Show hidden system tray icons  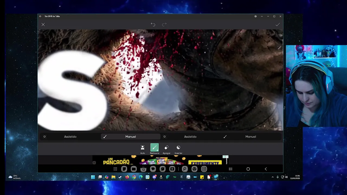[x=273, y=177]
